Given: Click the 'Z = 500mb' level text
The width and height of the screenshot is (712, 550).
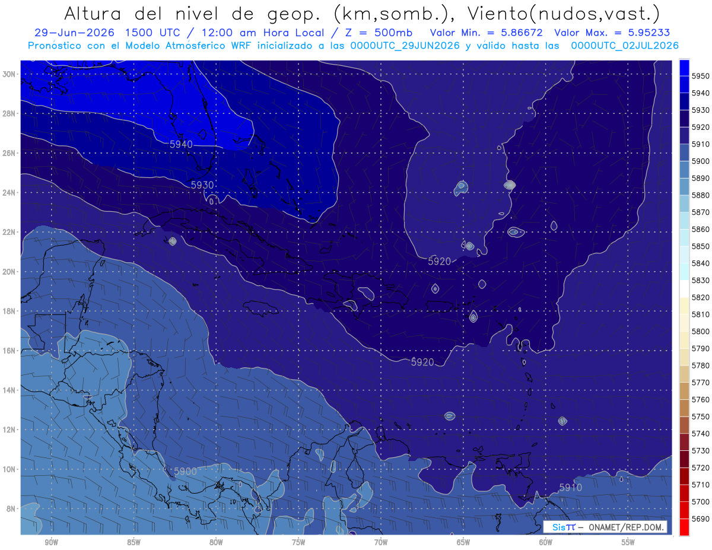Looking at the screenshot, I should [379, 33].
